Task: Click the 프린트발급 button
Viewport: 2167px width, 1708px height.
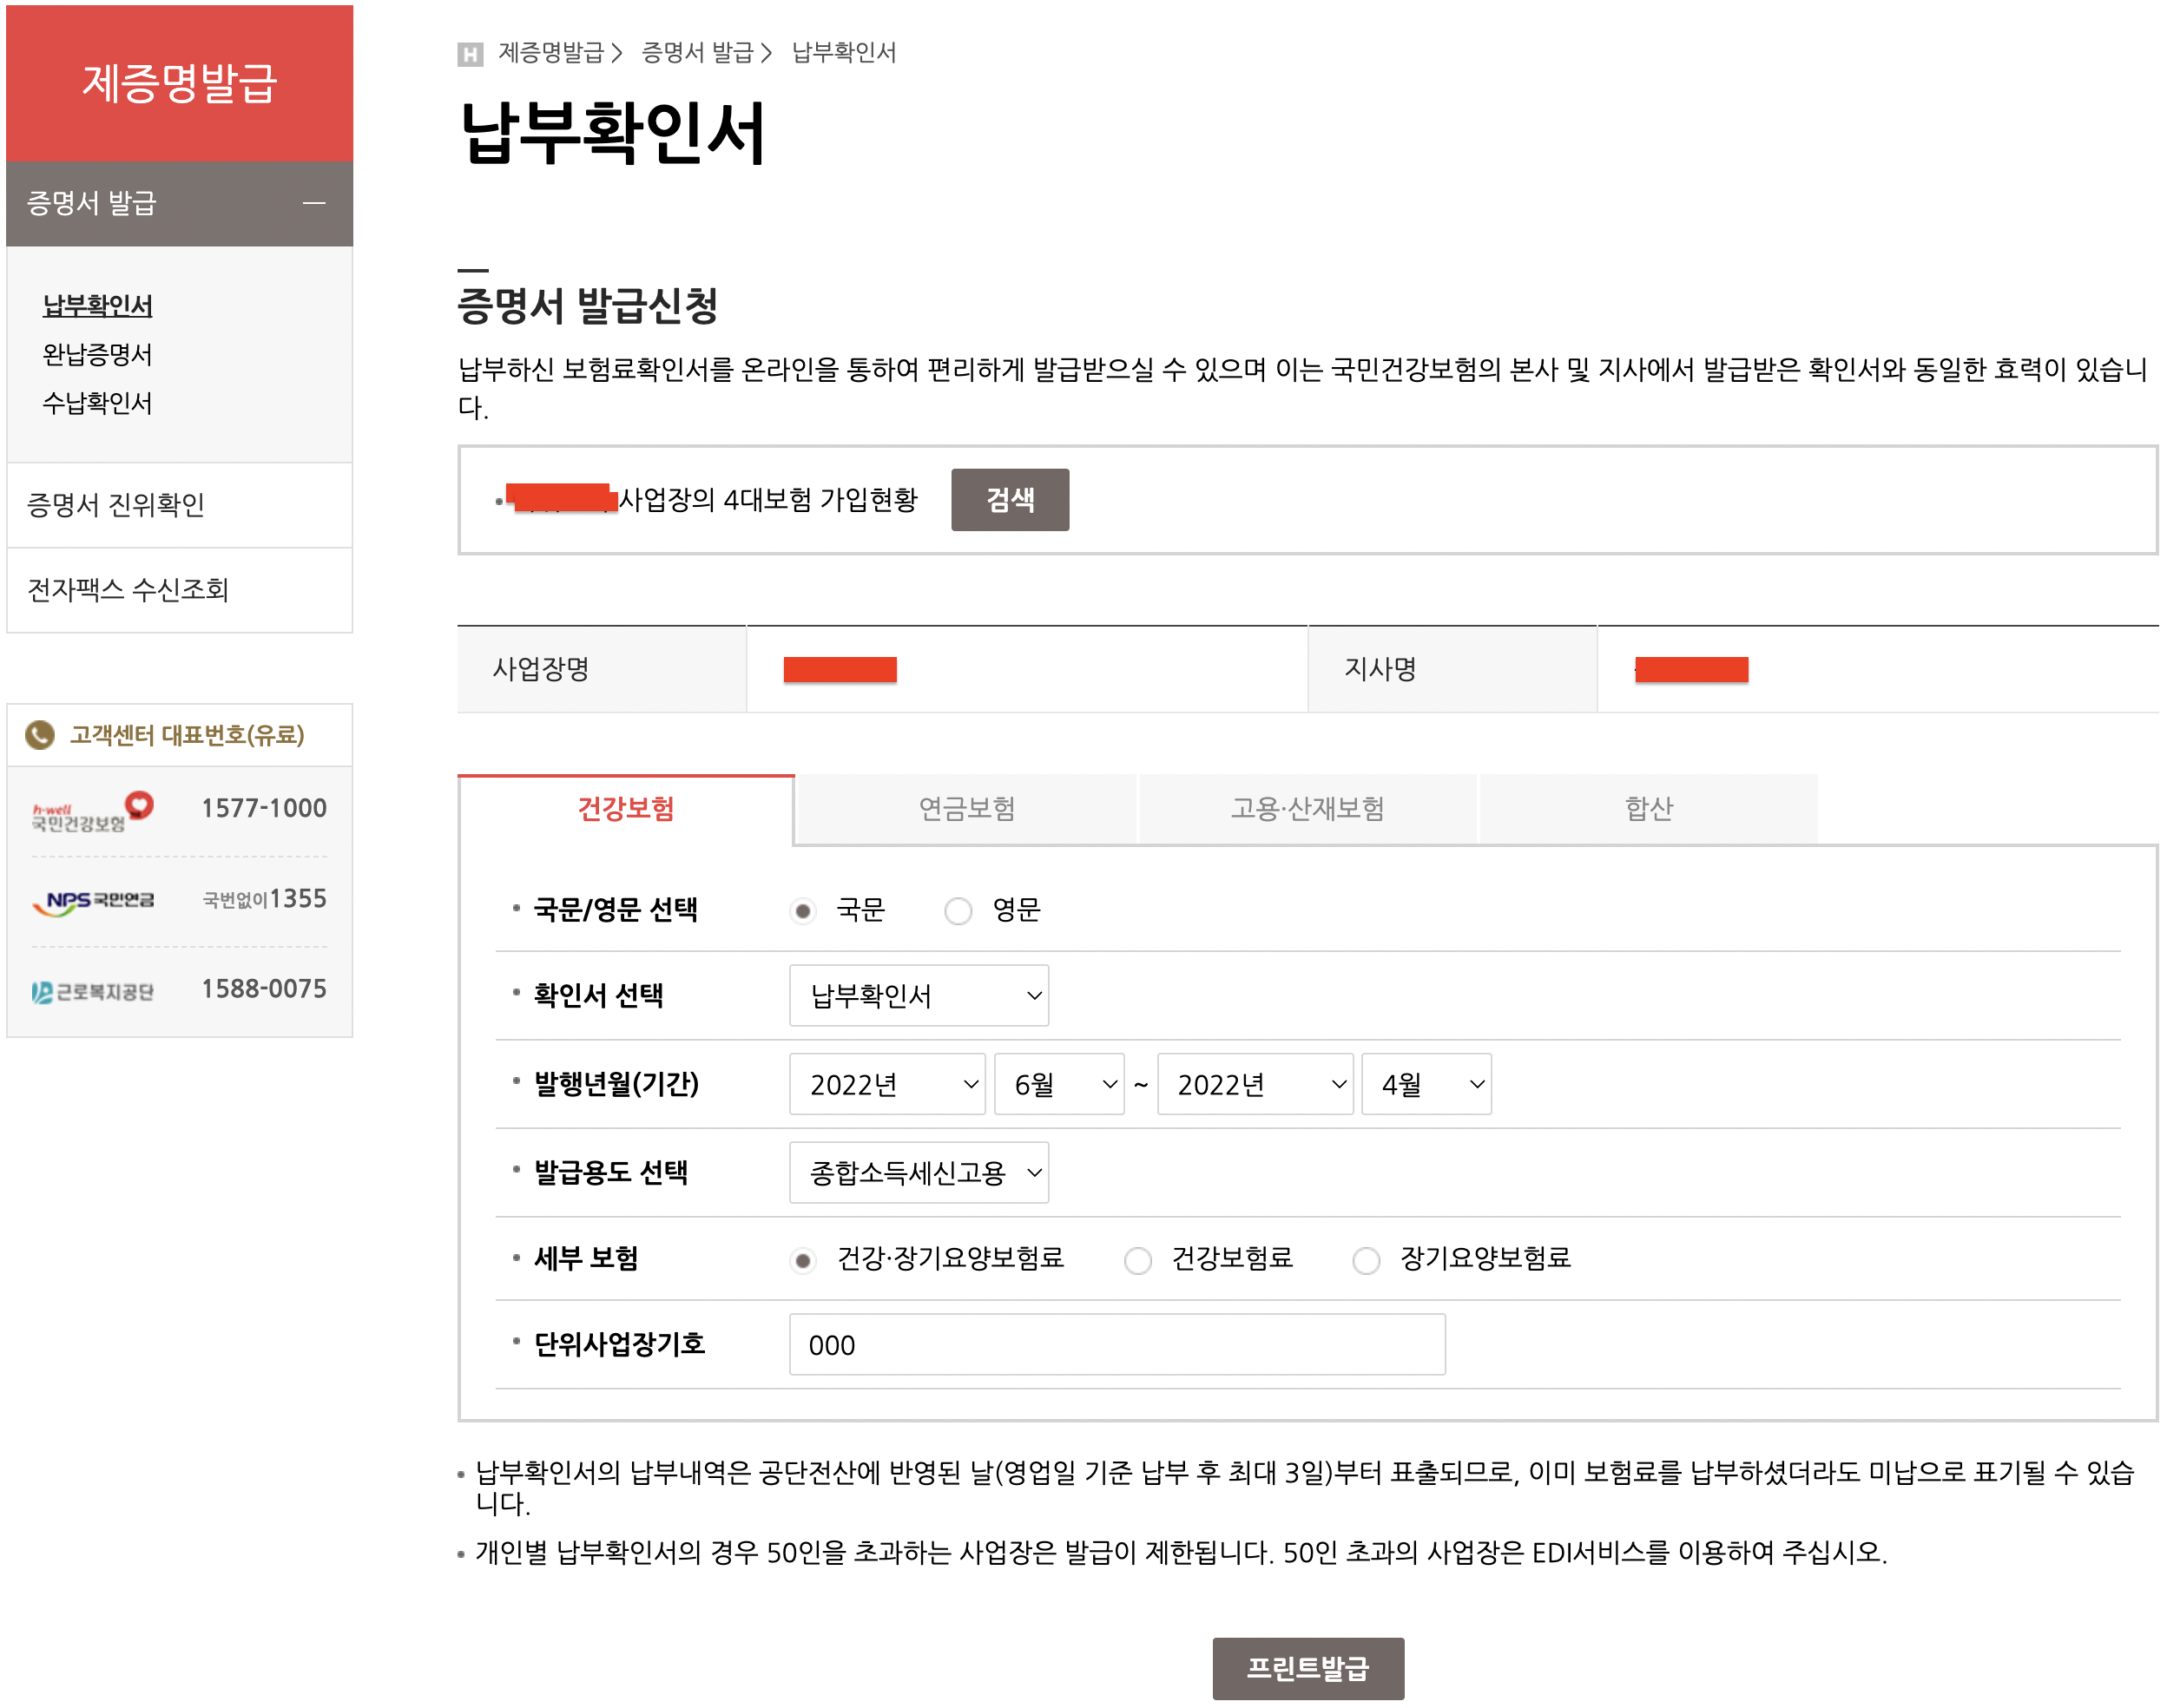Action: pyautogui.click(x=1307, y=1667)
